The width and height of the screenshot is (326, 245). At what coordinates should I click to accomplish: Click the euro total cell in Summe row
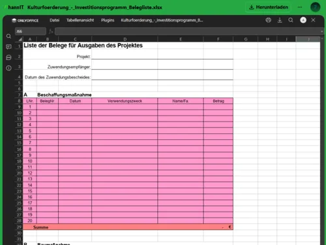(x=218, y=227)
